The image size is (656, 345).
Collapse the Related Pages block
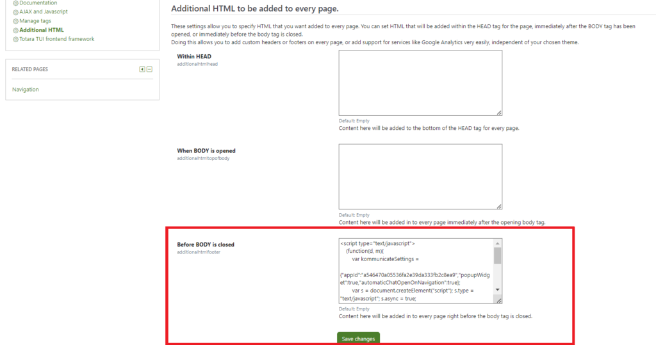(x=149, y=69)
